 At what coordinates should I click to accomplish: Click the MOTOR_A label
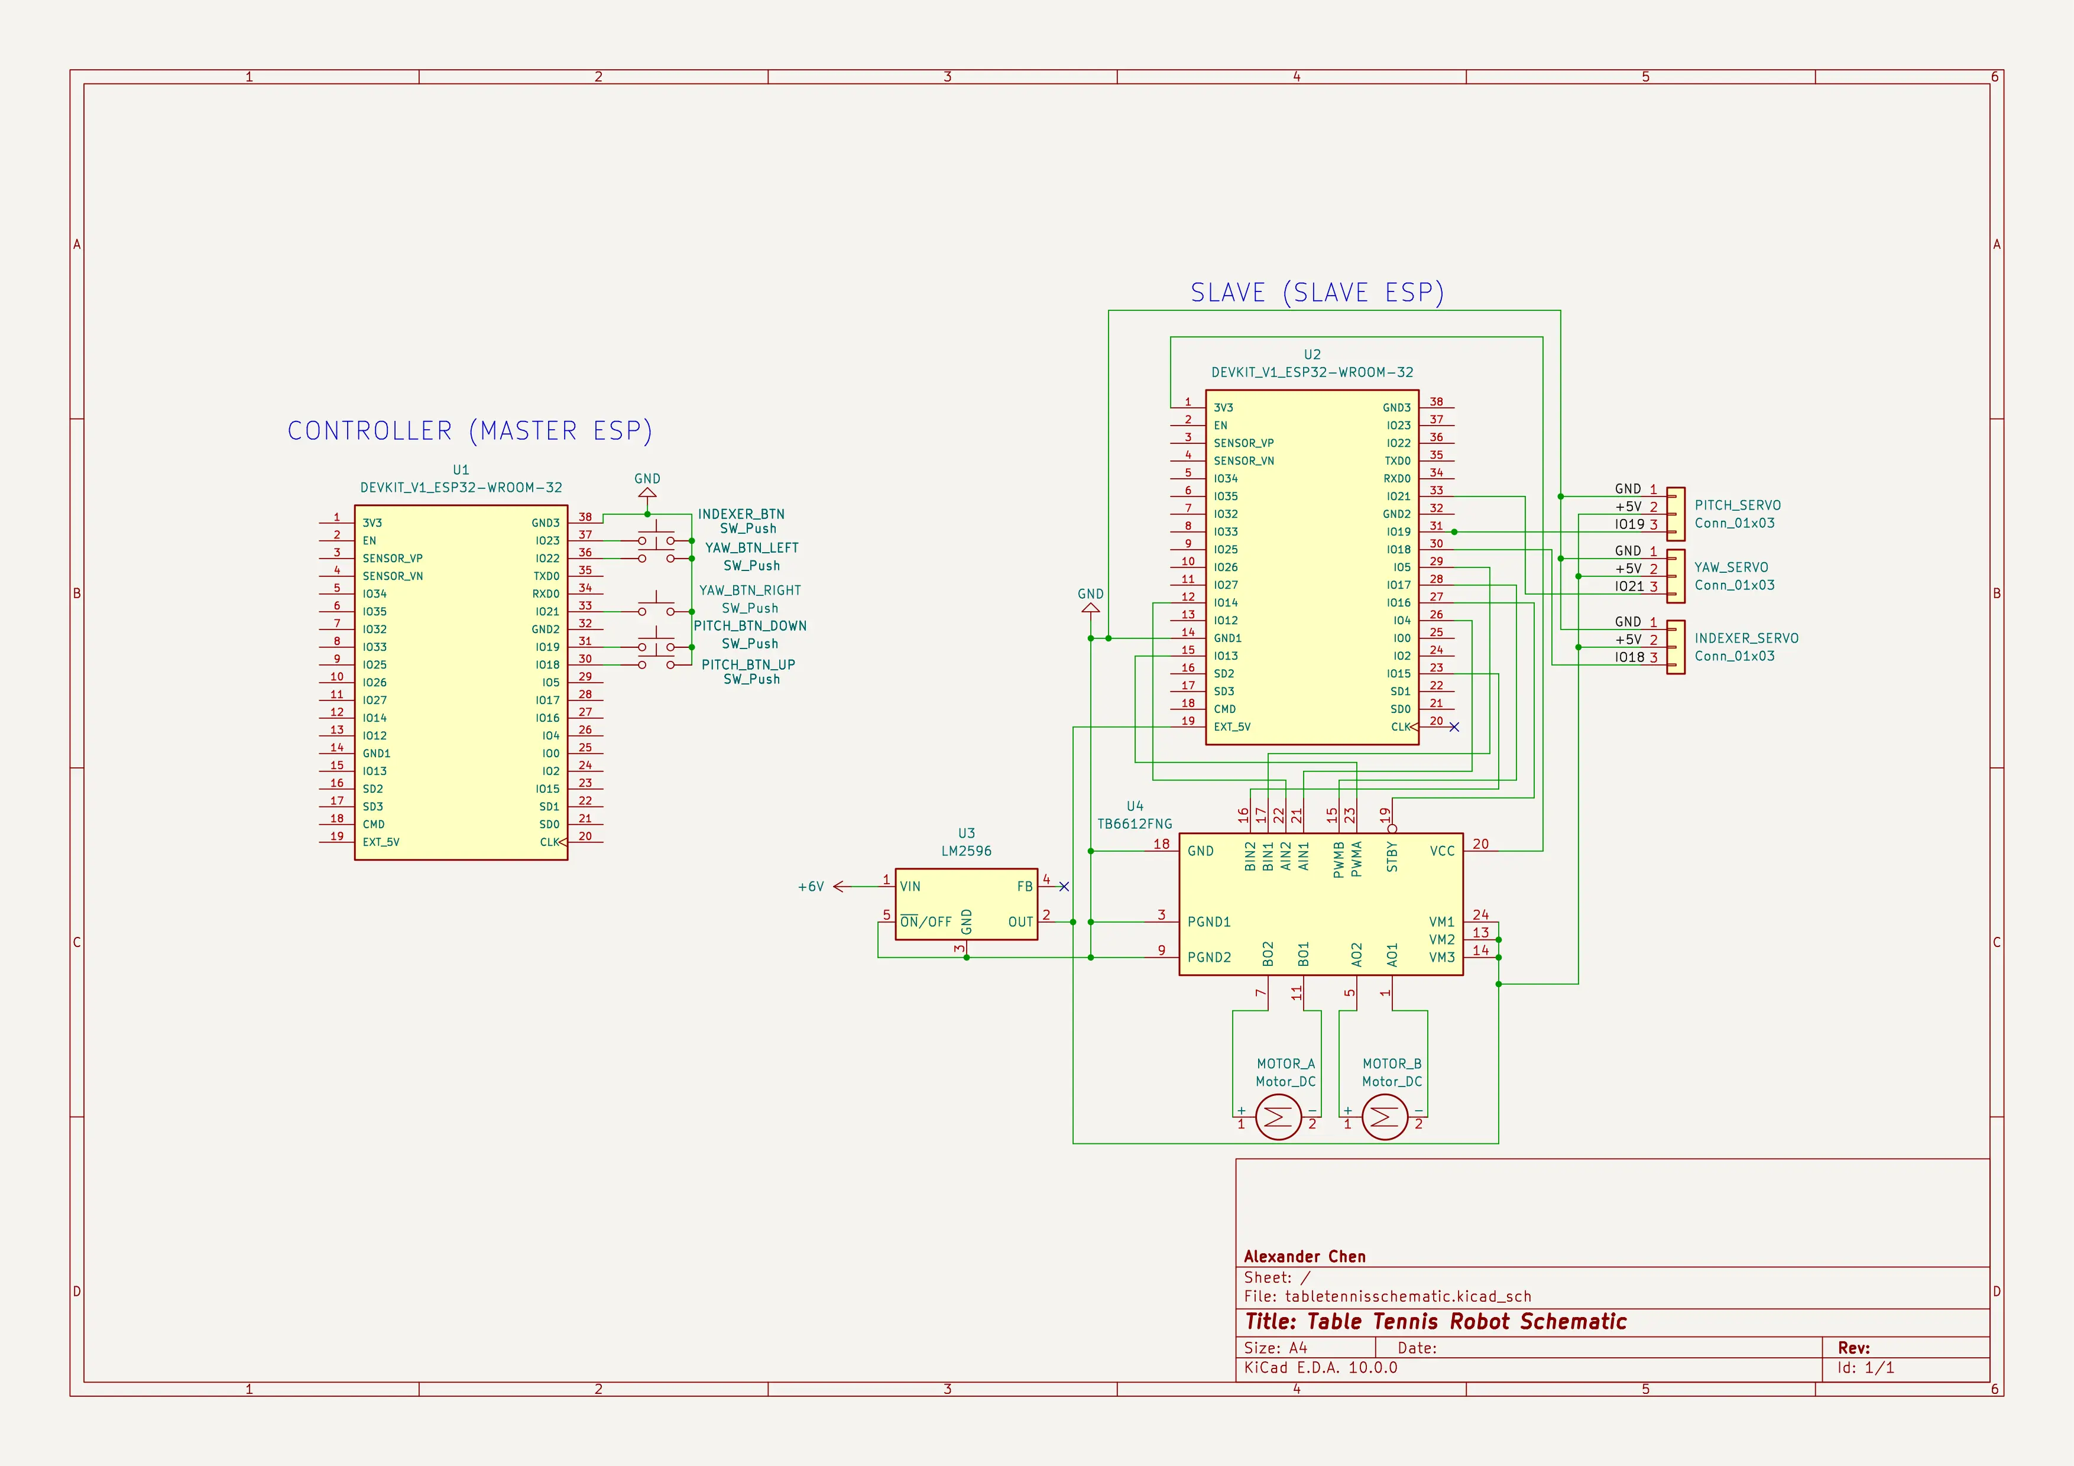click(1285, 1064)
